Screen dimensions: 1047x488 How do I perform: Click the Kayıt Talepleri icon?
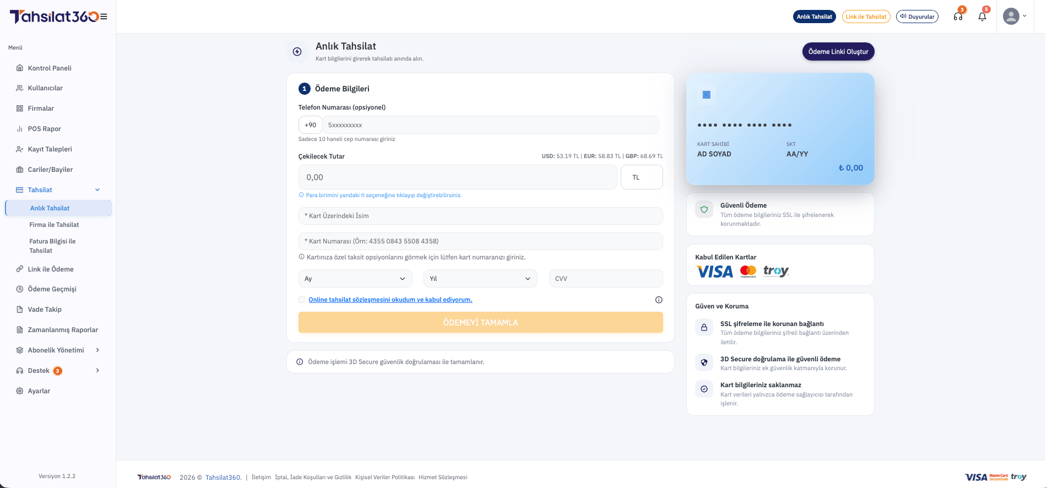pos(20,149)
